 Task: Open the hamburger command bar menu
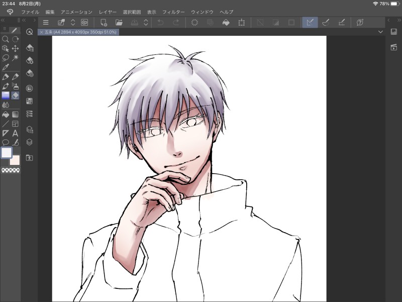click(x=46, y=23)
